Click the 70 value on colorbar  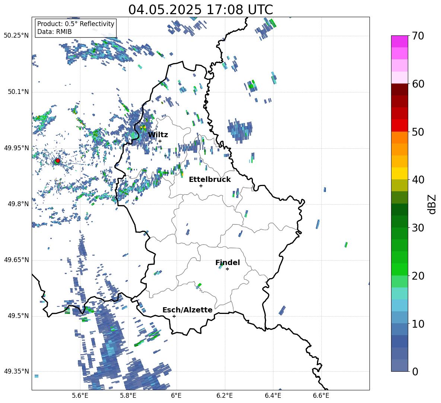click(418, 36)
